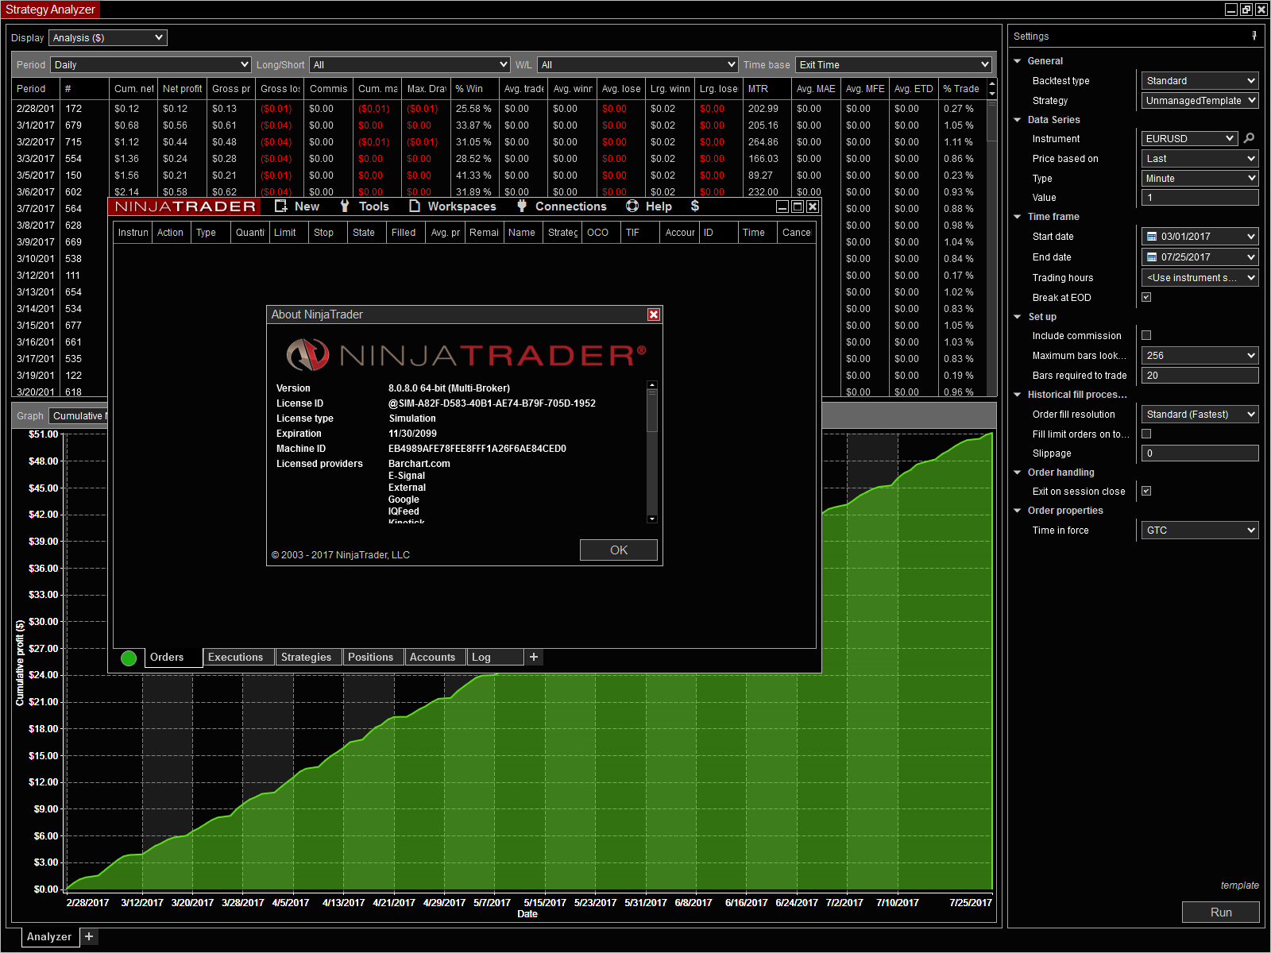Screen dimensions: 1271x953
Task: Click OK in the About NinjaTrader dialog
Action: point(619,550)
